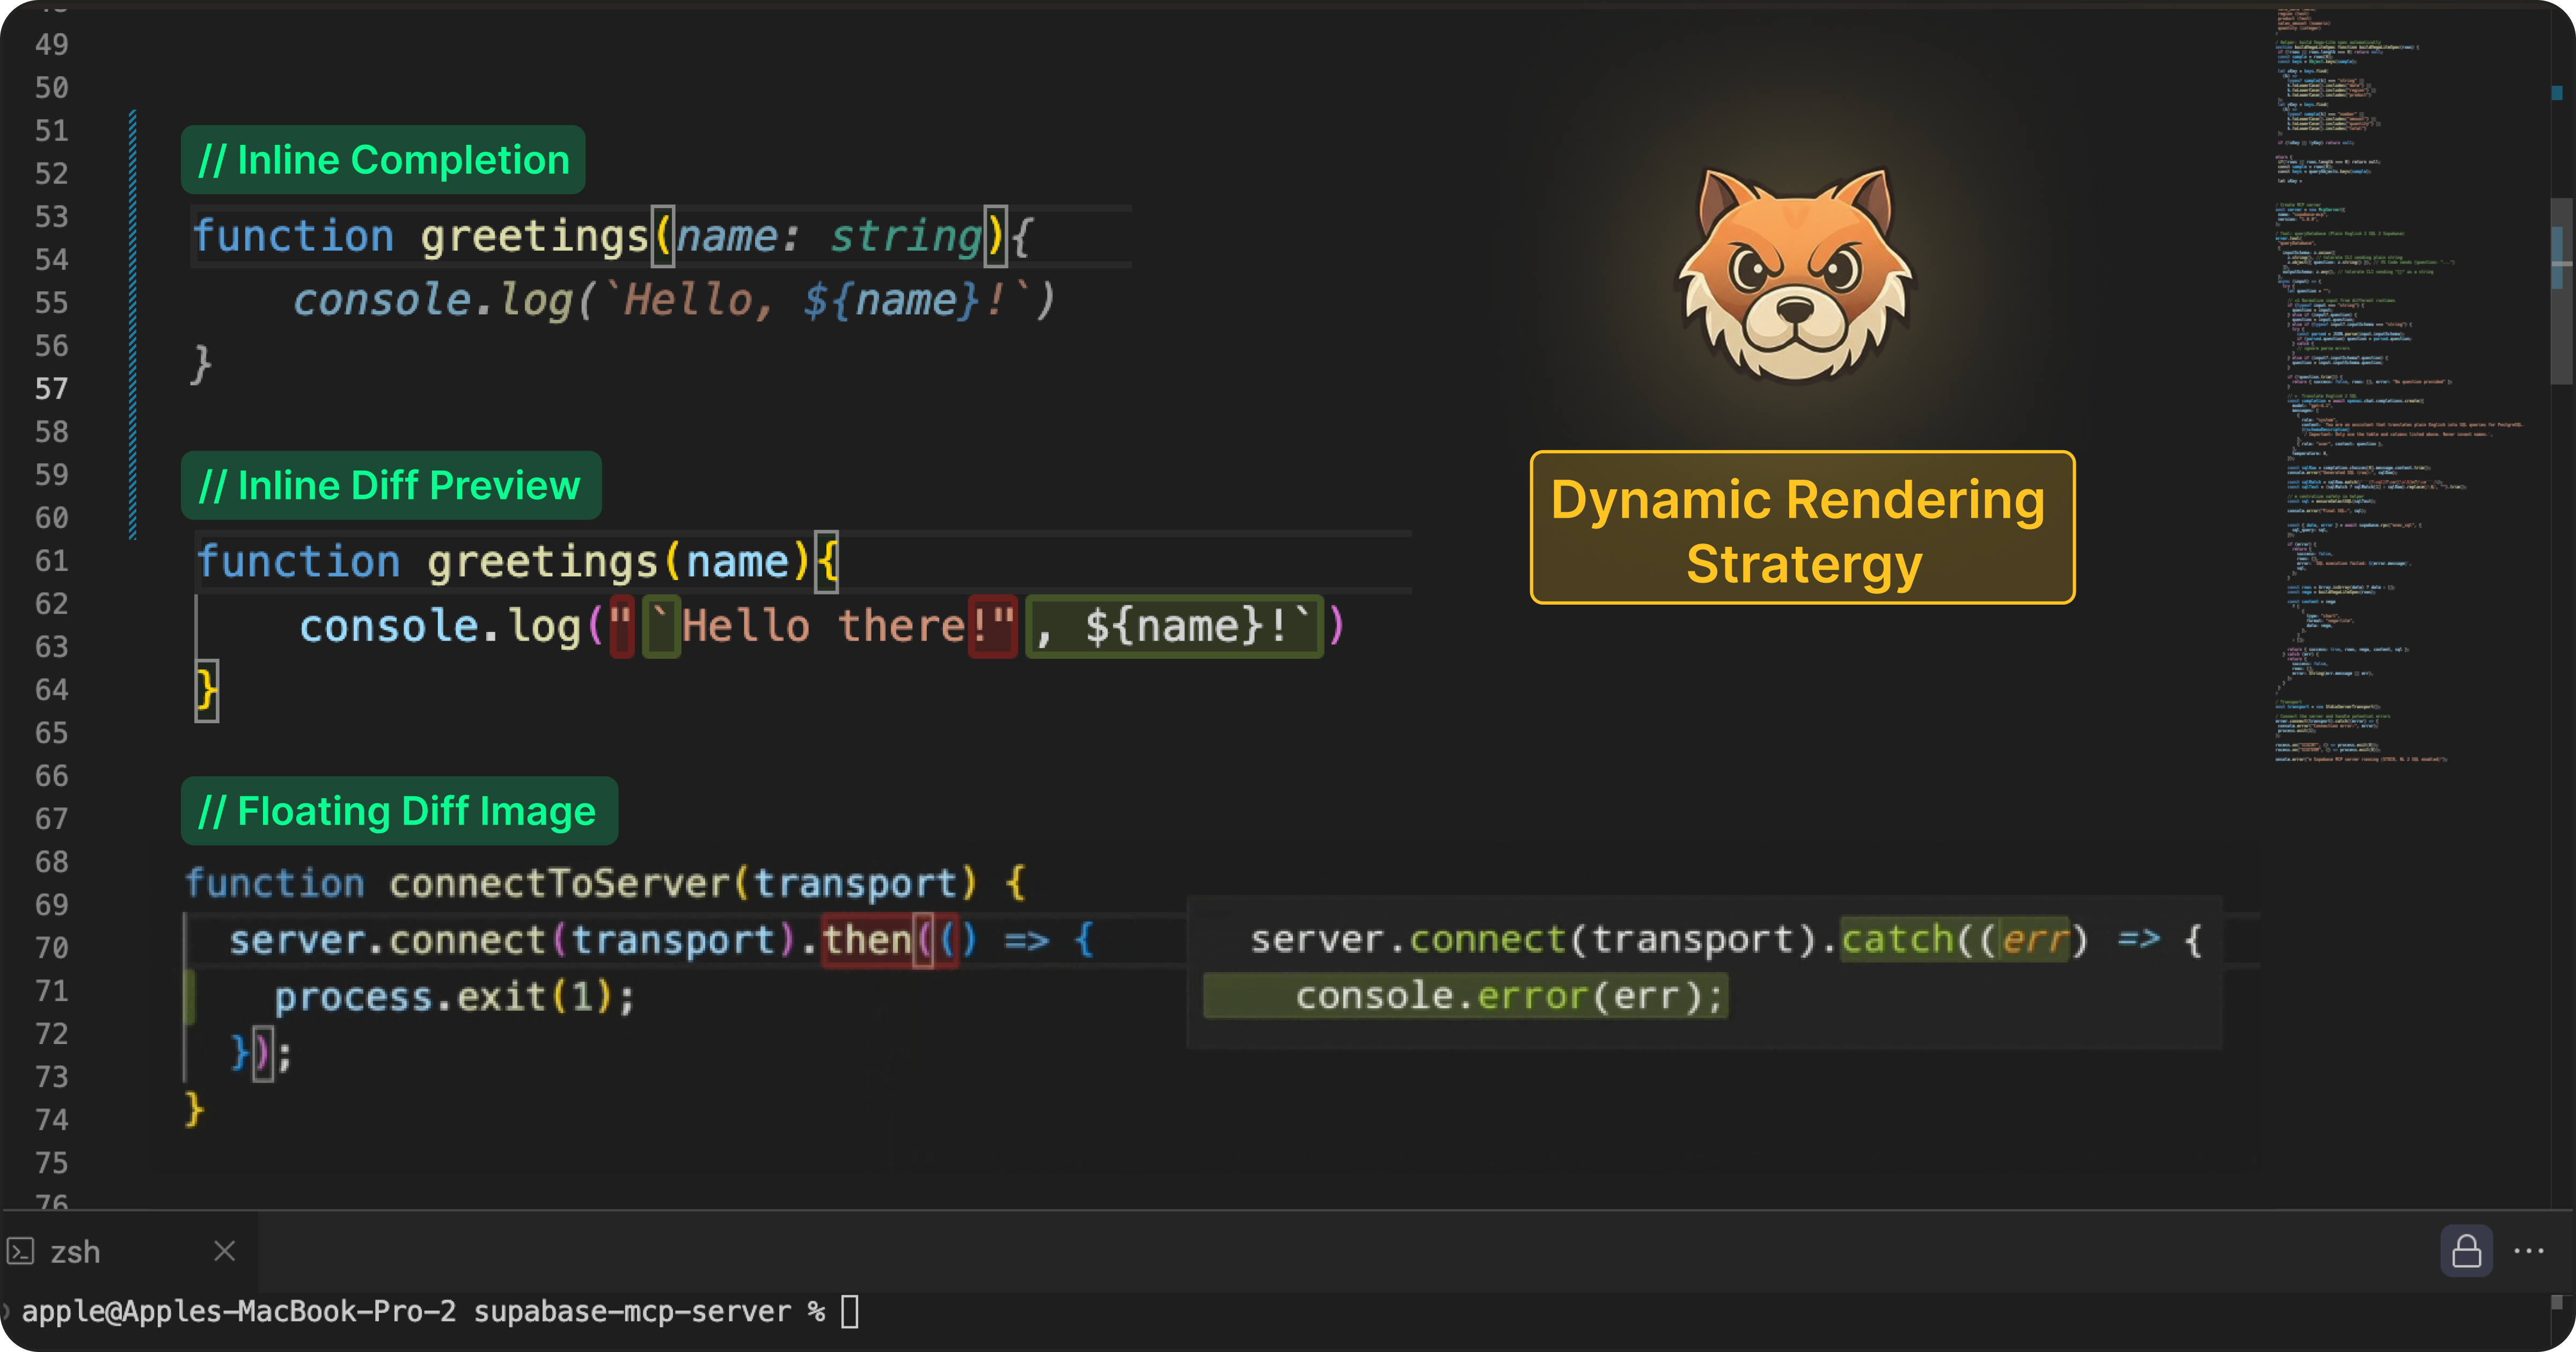Close the zsh terminal tab
2576x1352 pixels.
[224, 1251]
